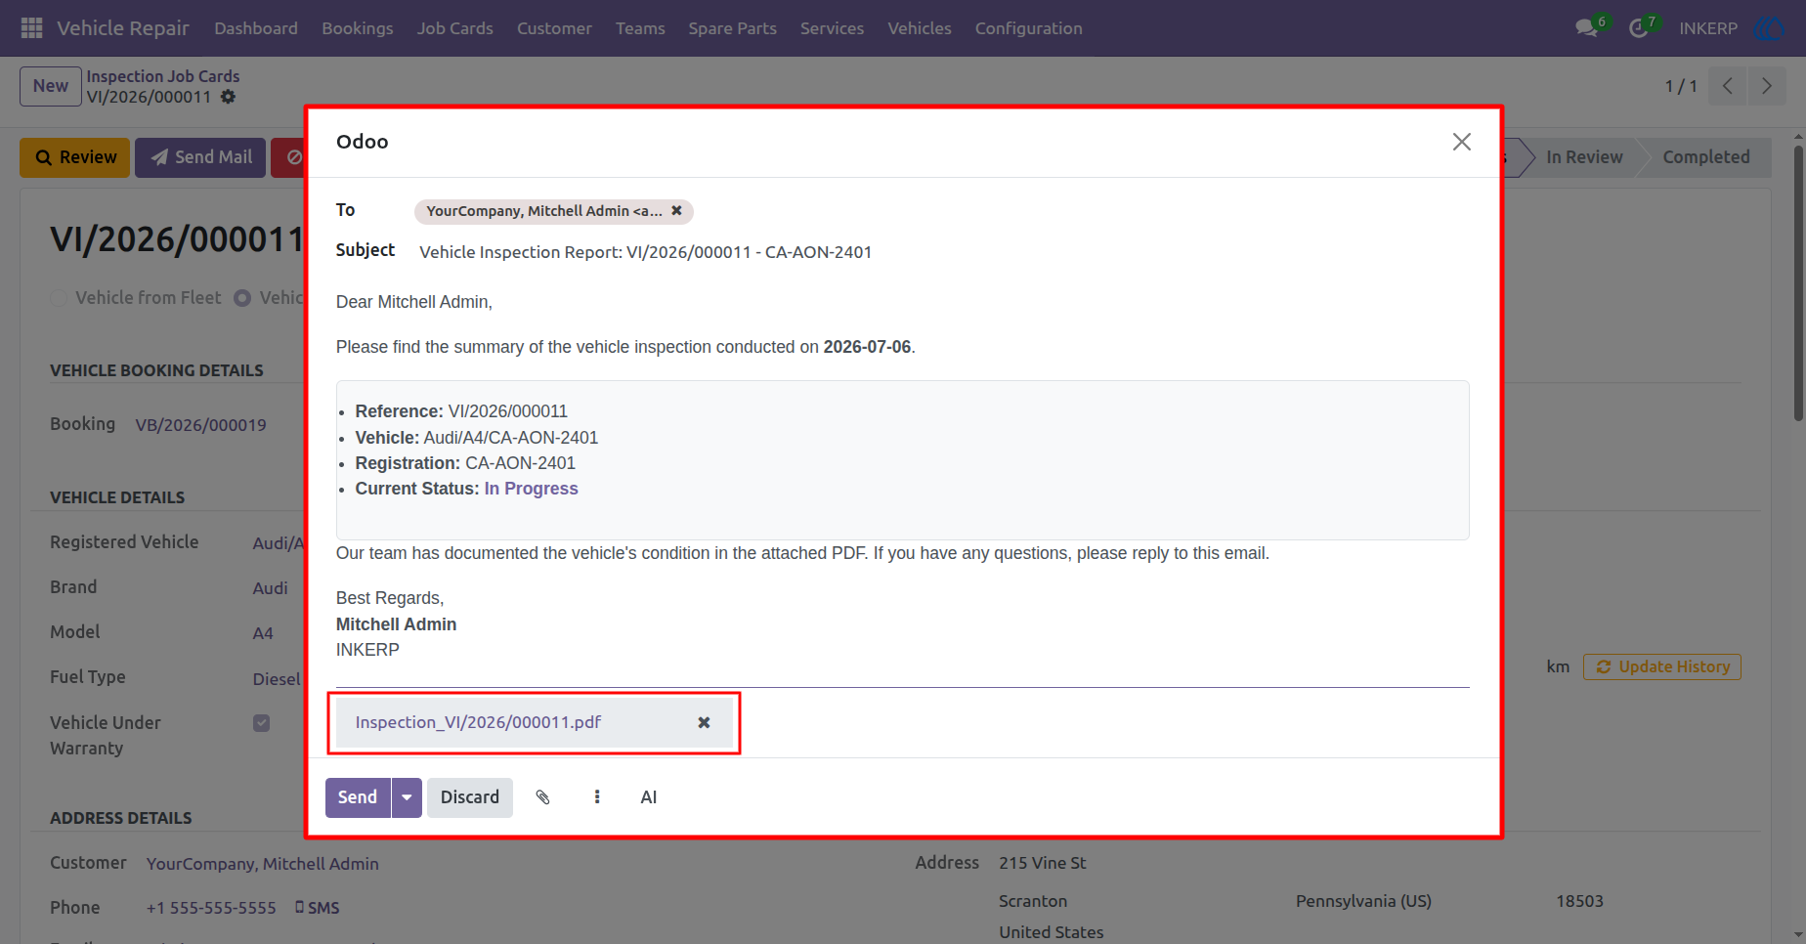1806x944 pixels.
Task: Remove the Inspection_VI/2026/000011.pdf attachment
Action: pos(704,722)
